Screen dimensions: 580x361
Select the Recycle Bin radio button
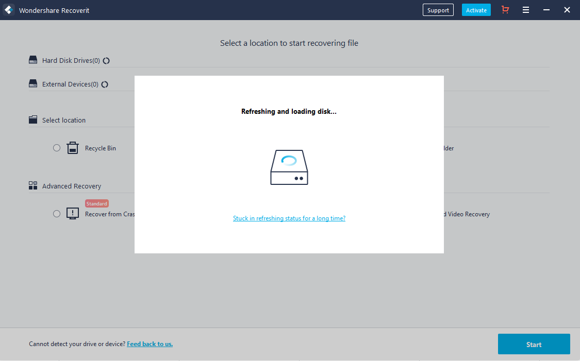(x=57, y=148)
